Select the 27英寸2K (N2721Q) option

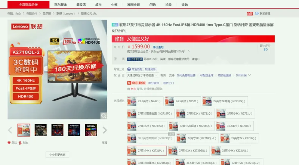[195, 113]
